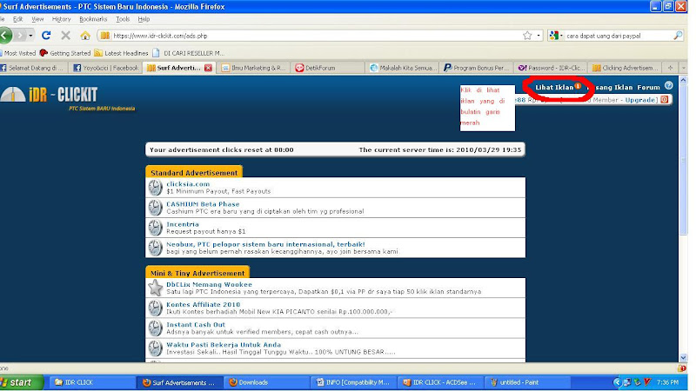Viewport: 696px width, 391px height.
Task: Open the Tools menu
Action: point(123,19)
